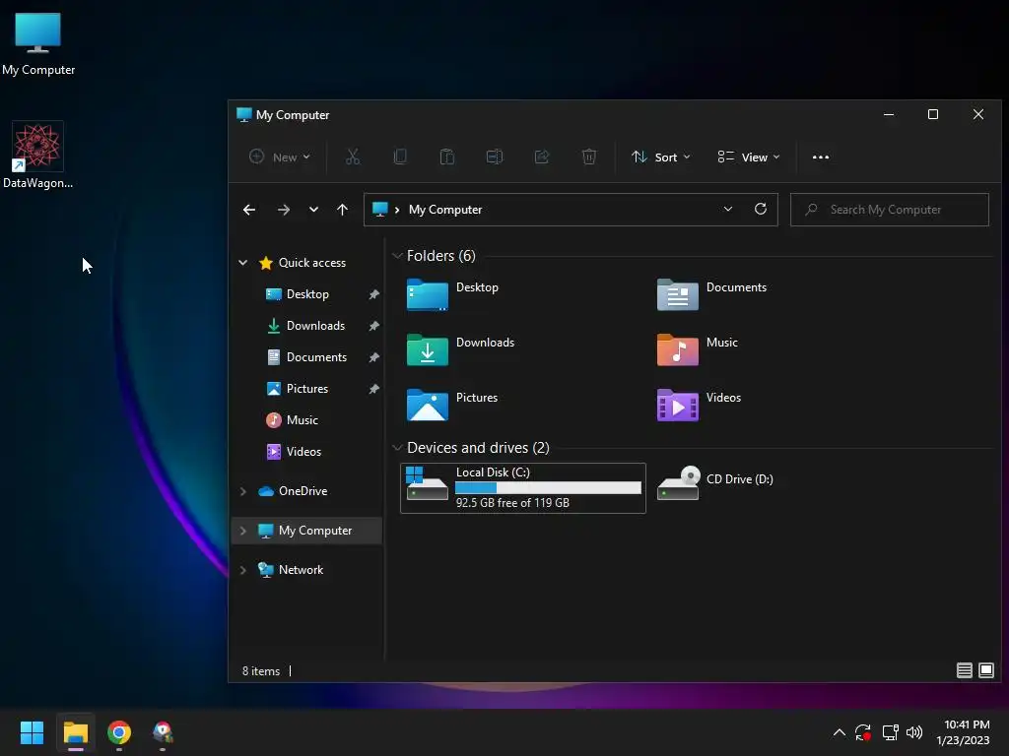This screenshot has width=1009, height=756.
Task: Collapse the Devices and drives group
Action: pyautogui.click(x=397, y=448)
